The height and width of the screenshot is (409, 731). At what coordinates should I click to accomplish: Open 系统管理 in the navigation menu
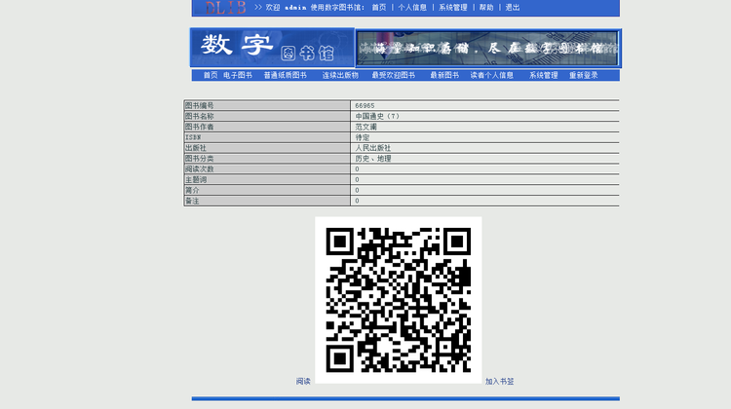click(x=544, y=75)
